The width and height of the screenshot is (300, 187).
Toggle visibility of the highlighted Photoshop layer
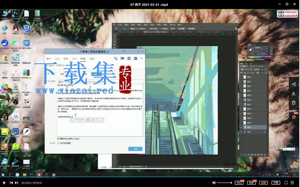click(x=241, y=127)
